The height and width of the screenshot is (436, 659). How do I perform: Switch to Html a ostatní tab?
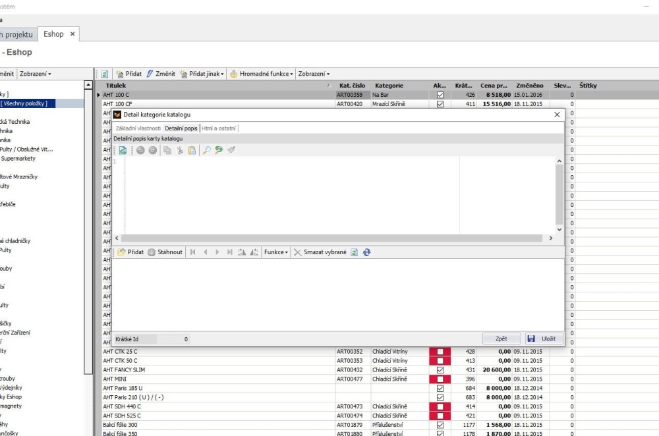(x=219, y=128)
